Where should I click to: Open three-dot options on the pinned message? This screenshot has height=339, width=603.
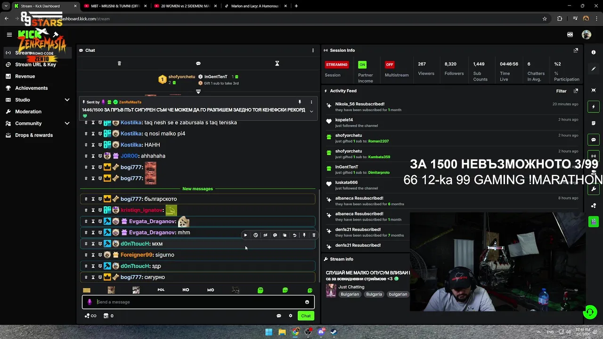point(311,102)
